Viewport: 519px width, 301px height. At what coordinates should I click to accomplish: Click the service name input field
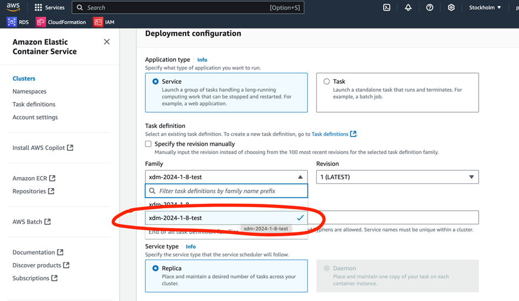393,217
